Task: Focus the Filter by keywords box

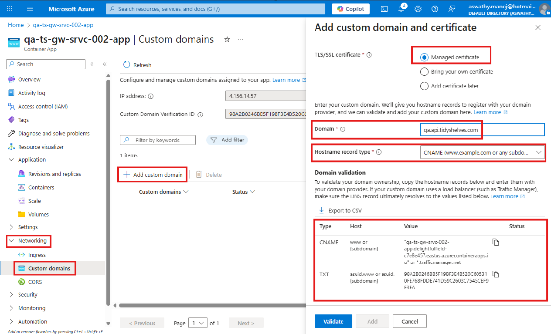Action: coord(158,140)
